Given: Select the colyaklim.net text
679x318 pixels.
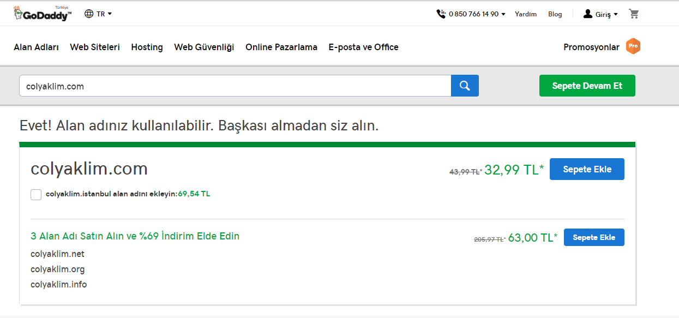Looking at the screenshot, I should pos(58,254).
